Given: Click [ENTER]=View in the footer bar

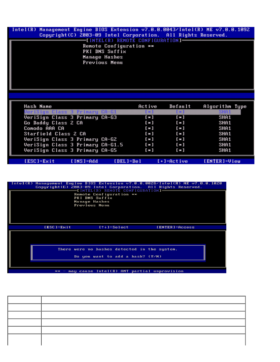Looking at the screenshot, I should point(222,161).
